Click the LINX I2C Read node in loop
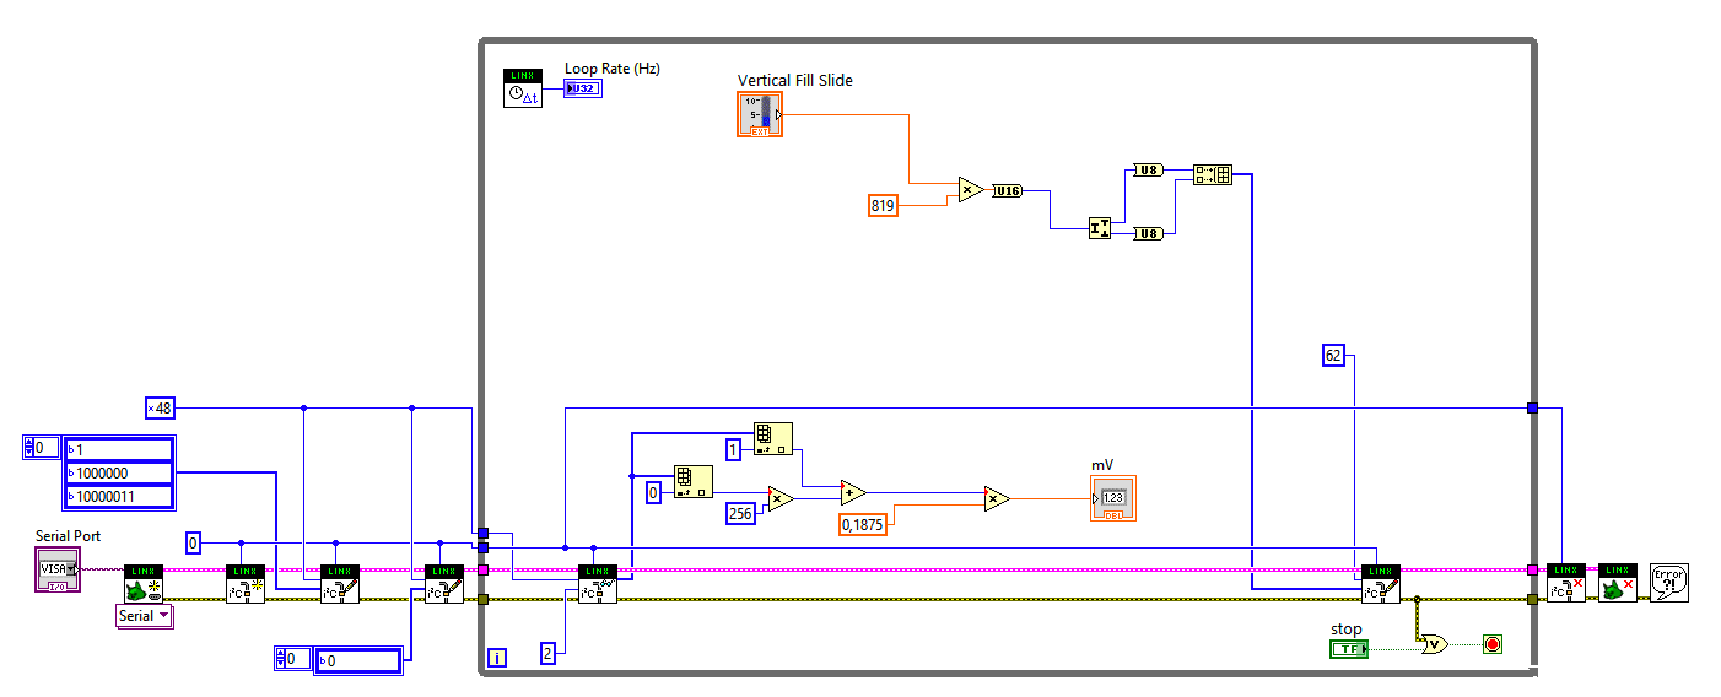Image resolution: width=1721 pixels, height=697 pixels. click(x=597, y=584)
